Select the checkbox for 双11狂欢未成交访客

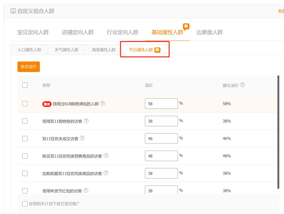point(25,138)
